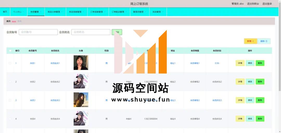Open the 订单信息管理 menu
Screen dimensions: 281x133
click(x=98, y=12)
